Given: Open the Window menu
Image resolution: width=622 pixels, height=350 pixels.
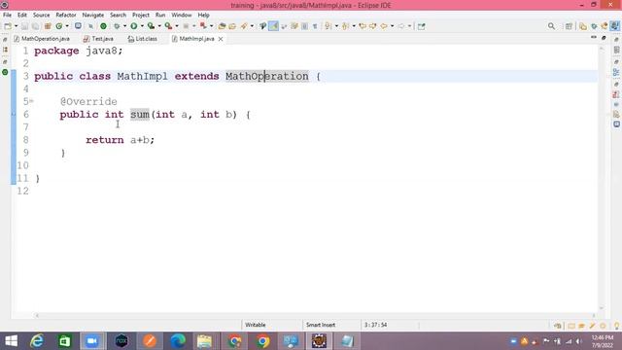Looking at the screenshot, I should [182, 15].
